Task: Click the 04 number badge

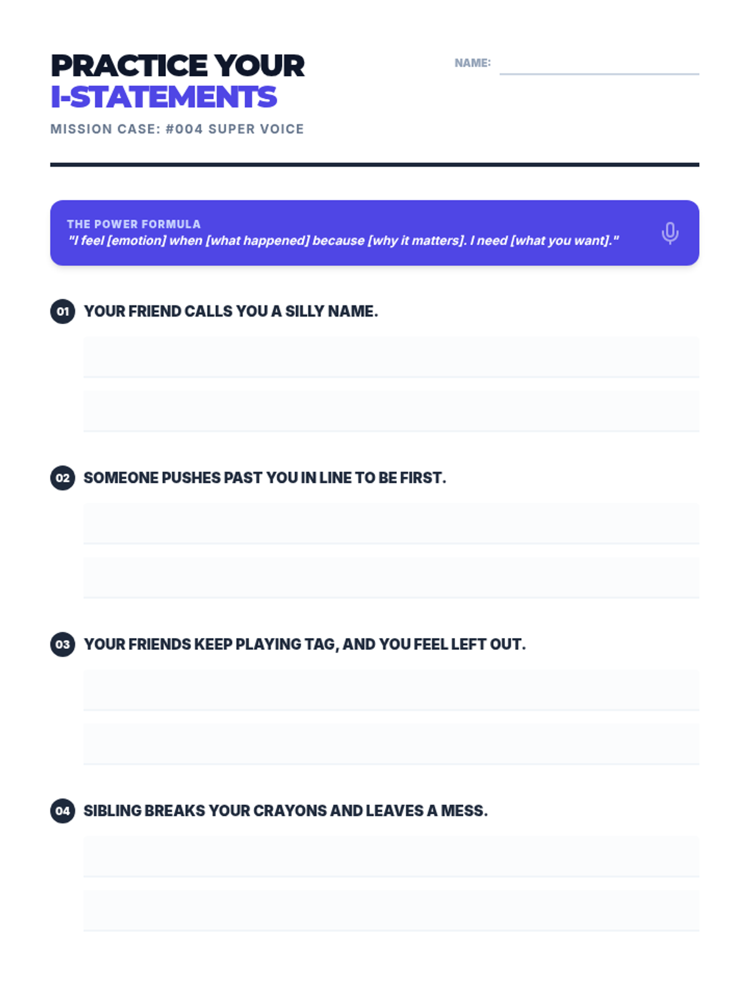Action: (62, 811)
